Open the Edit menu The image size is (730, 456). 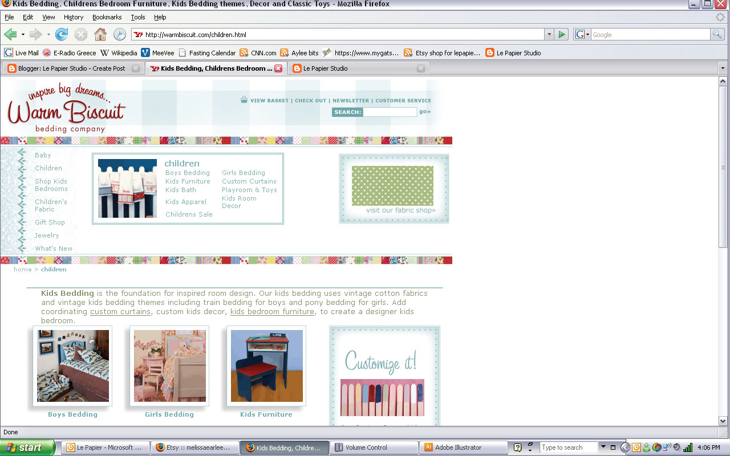tap(28, 17)
